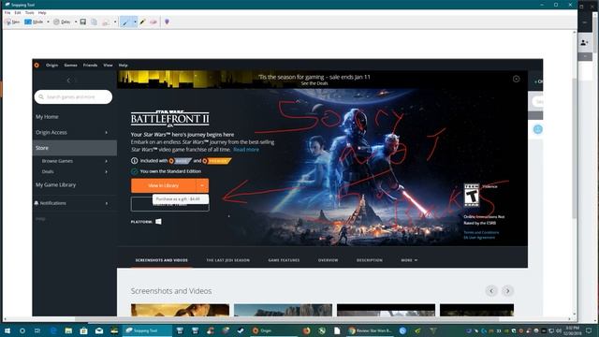Select the Highlighter tool
Viewport: 599px width, 337px height.
(x=143, y=22)
